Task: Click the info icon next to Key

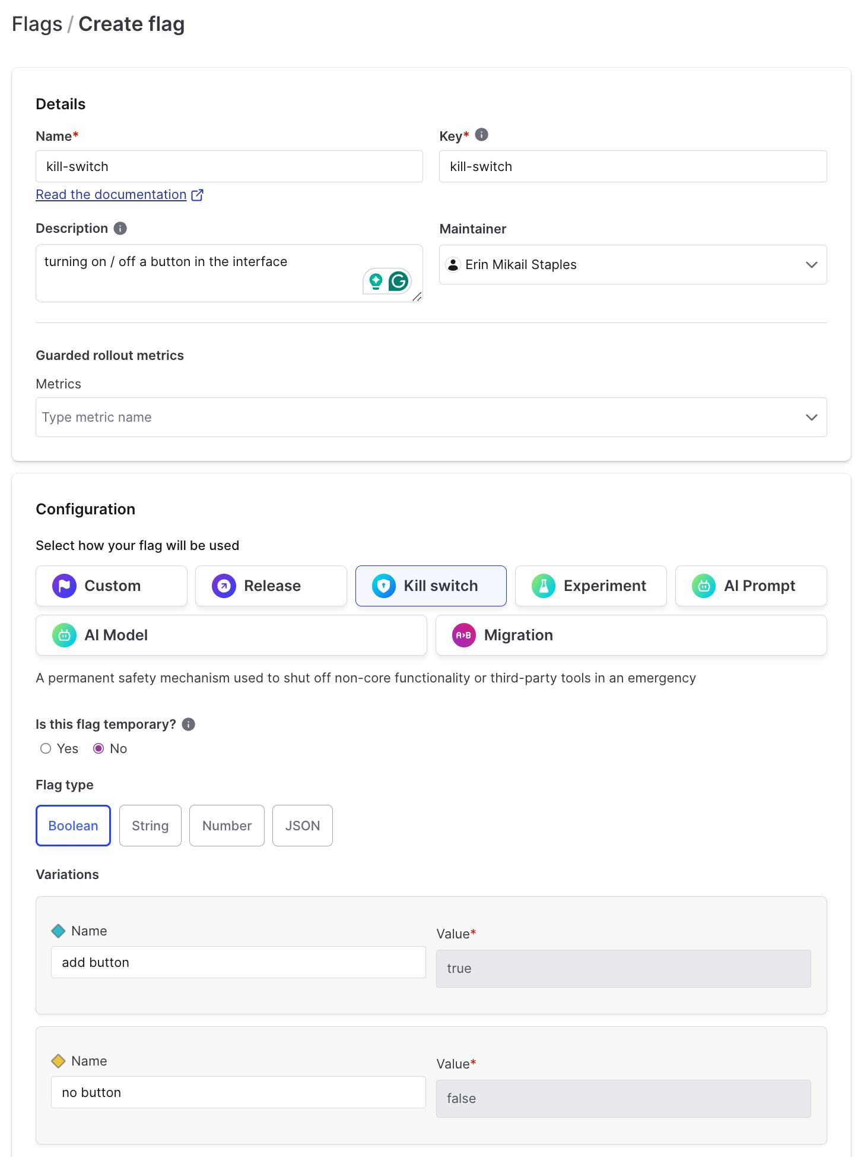Action: (482, 135)
